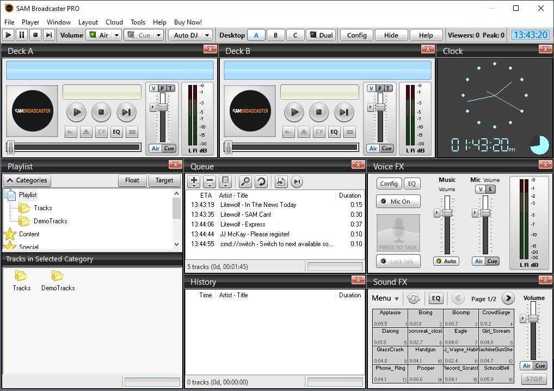Click the Queue play-next round icon
The height and width of the screenshot is (391, 554).
pyautogui.click(x=297, y=182)
